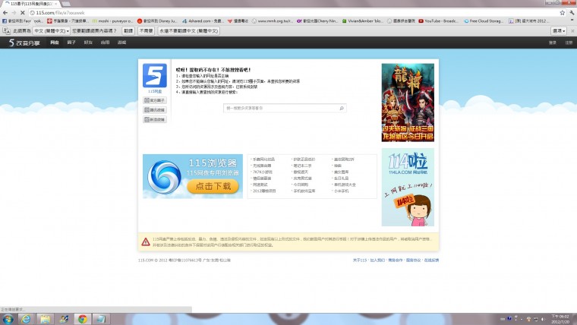This screenshot has width=577, height=325.
Task: Open the Windows Start orb
Action: point(8,319)
